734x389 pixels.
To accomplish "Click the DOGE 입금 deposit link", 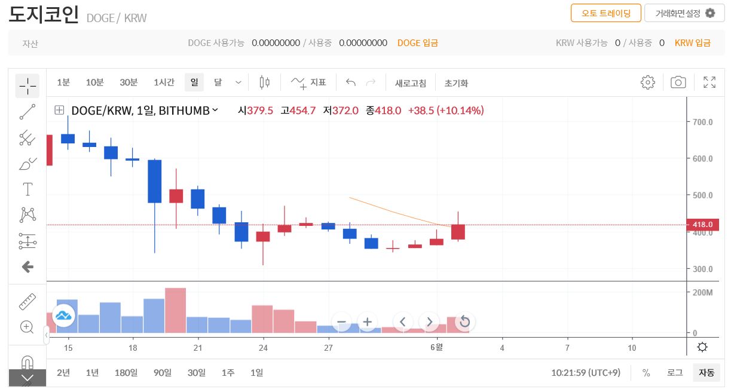I will coord(418,43).
